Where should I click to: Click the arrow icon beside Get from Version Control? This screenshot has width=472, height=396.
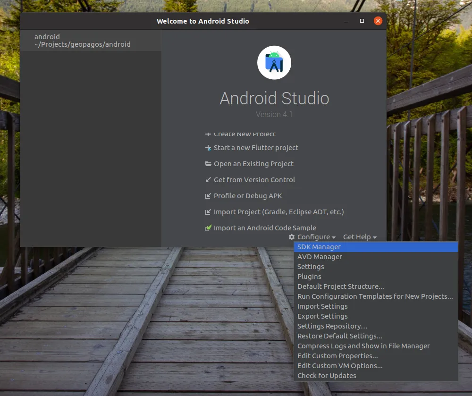point(208,180)
